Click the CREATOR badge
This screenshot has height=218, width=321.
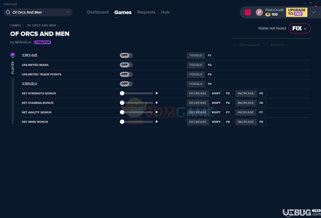[x=43, y=42]
